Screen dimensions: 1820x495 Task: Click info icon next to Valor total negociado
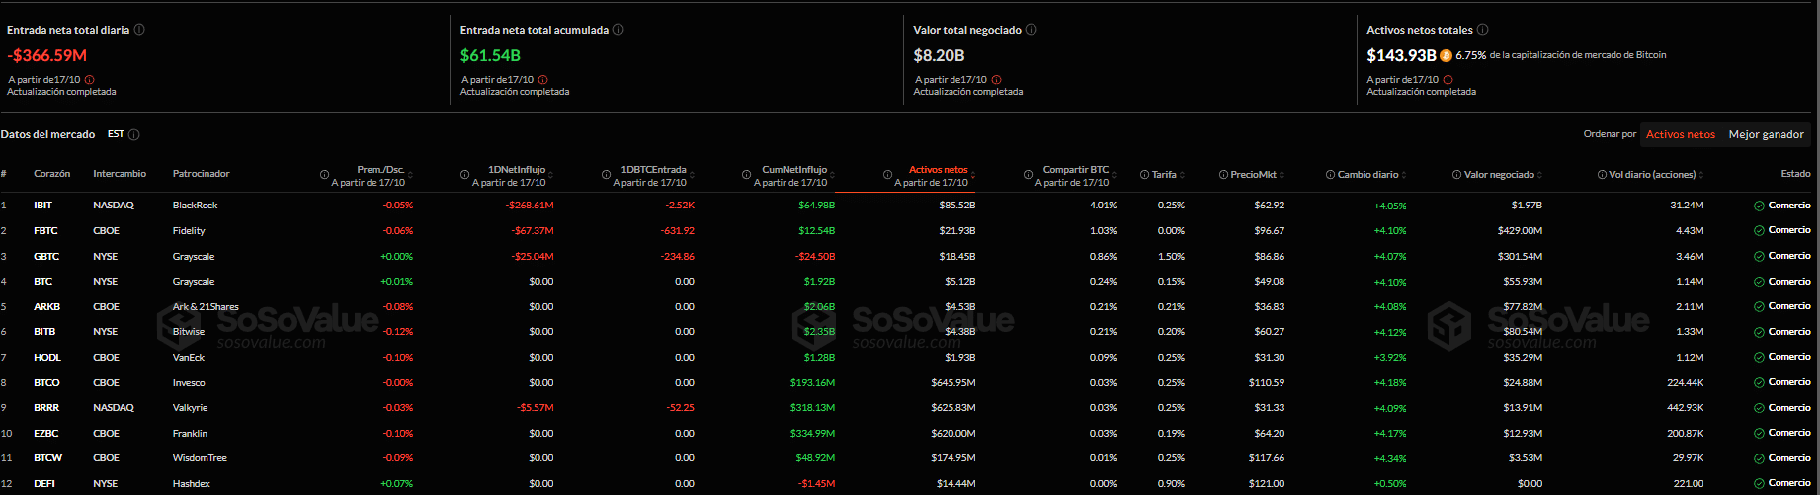pos(1031,30)
